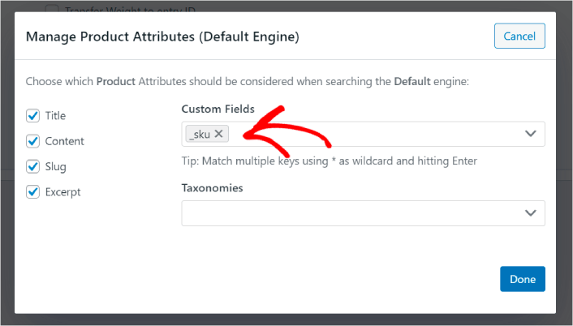
Task: Disable the Slug attribute checkbox
Action: [33, 166]
